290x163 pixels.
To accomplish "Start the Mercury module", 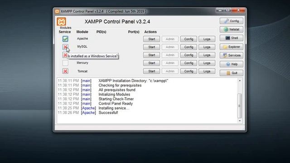I will [151, 63].
